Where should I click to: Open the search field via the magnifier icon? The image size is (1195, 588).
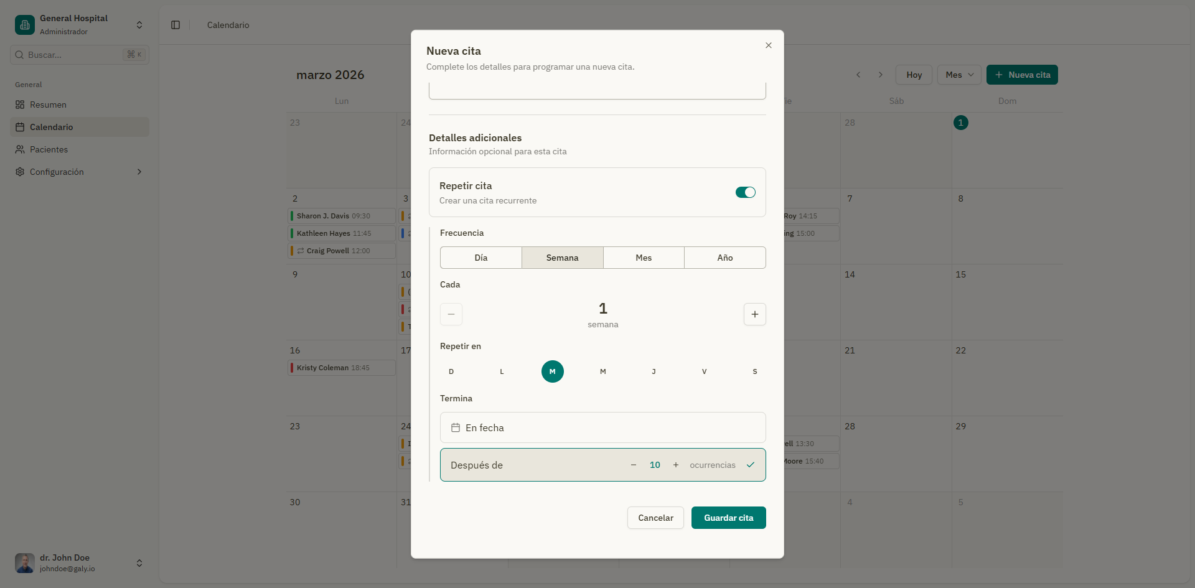19,55
